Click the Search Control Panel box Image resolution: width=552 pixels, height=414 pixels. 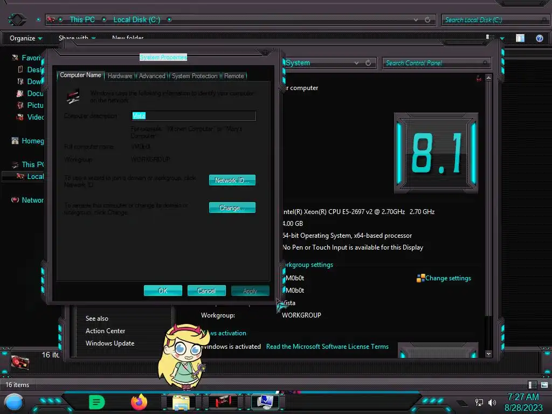point(437,63)
